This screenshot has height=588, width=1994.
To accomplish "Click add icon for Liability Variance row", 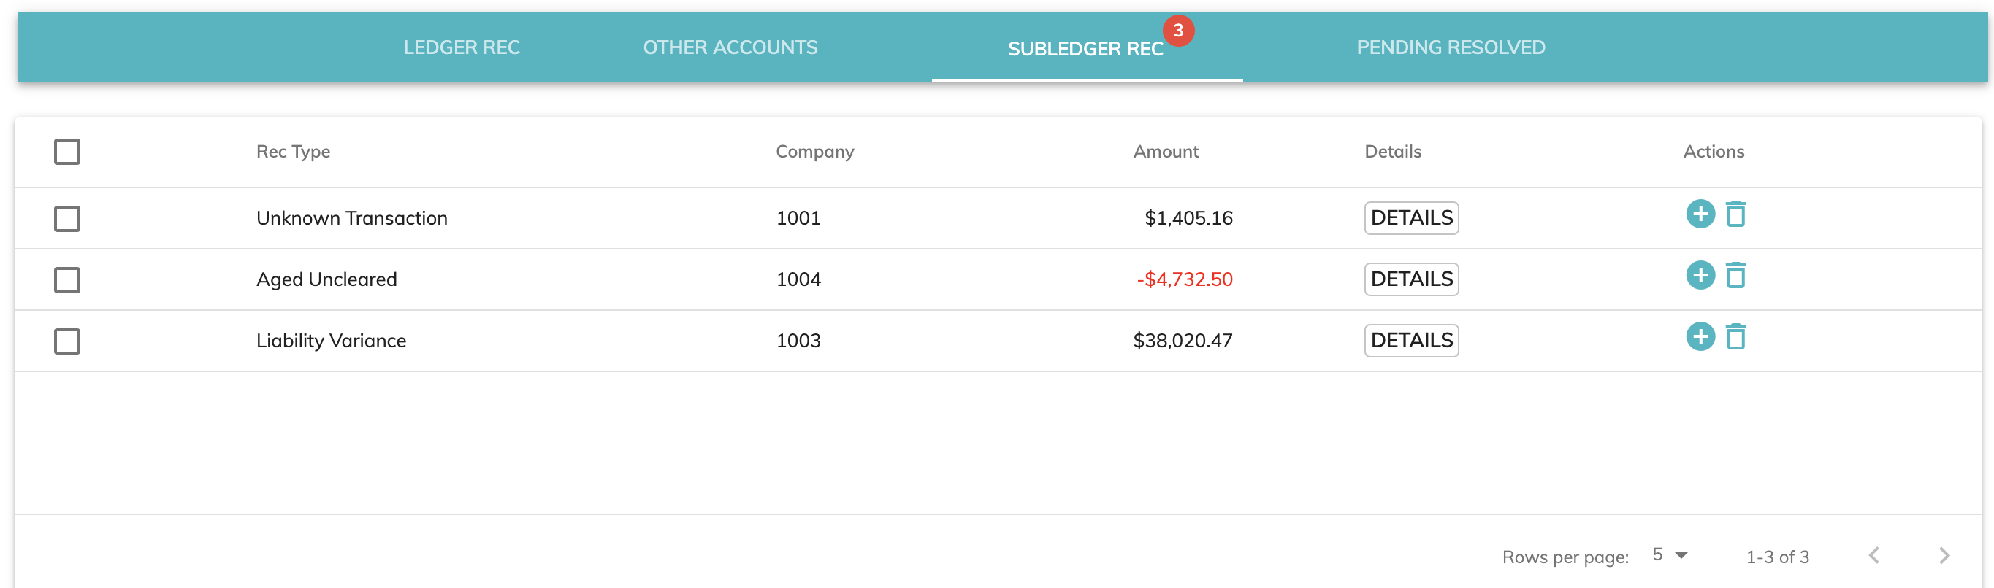I will tap(1700, 336).
